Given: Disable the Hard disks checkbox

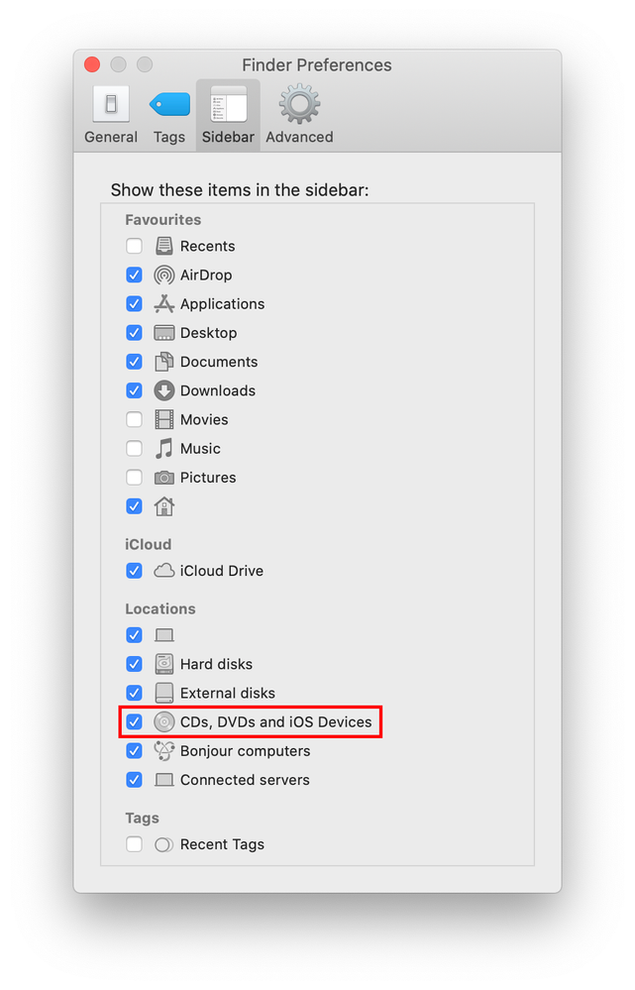Looking at the screenshot, I should coord(135,664).
